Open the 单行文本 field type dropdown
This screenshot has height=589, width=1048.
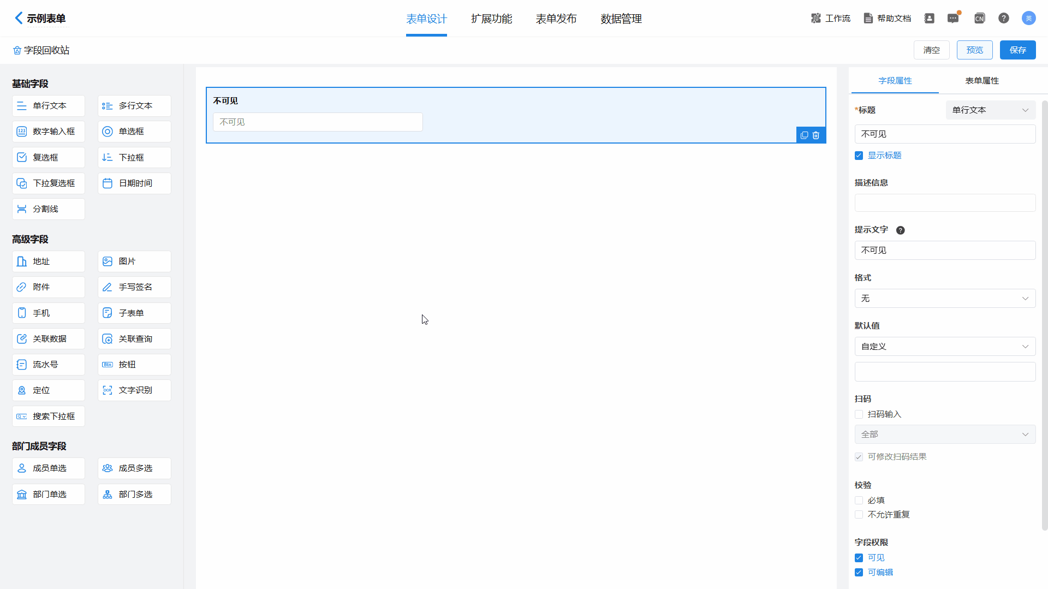(991, 110)
